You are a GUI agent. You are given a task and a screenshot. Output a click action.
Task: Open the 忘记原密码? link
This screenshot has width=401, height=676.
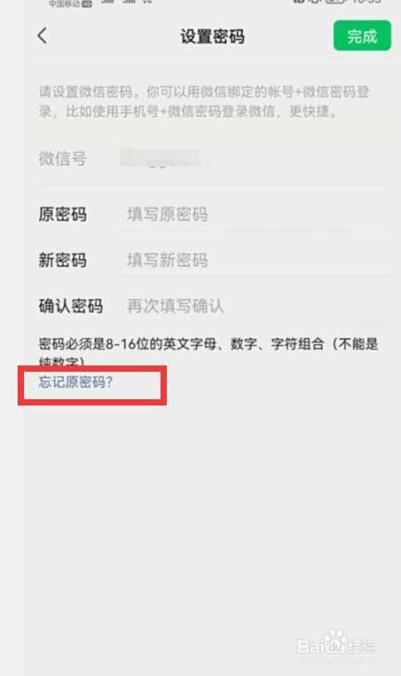coord(76,382)
